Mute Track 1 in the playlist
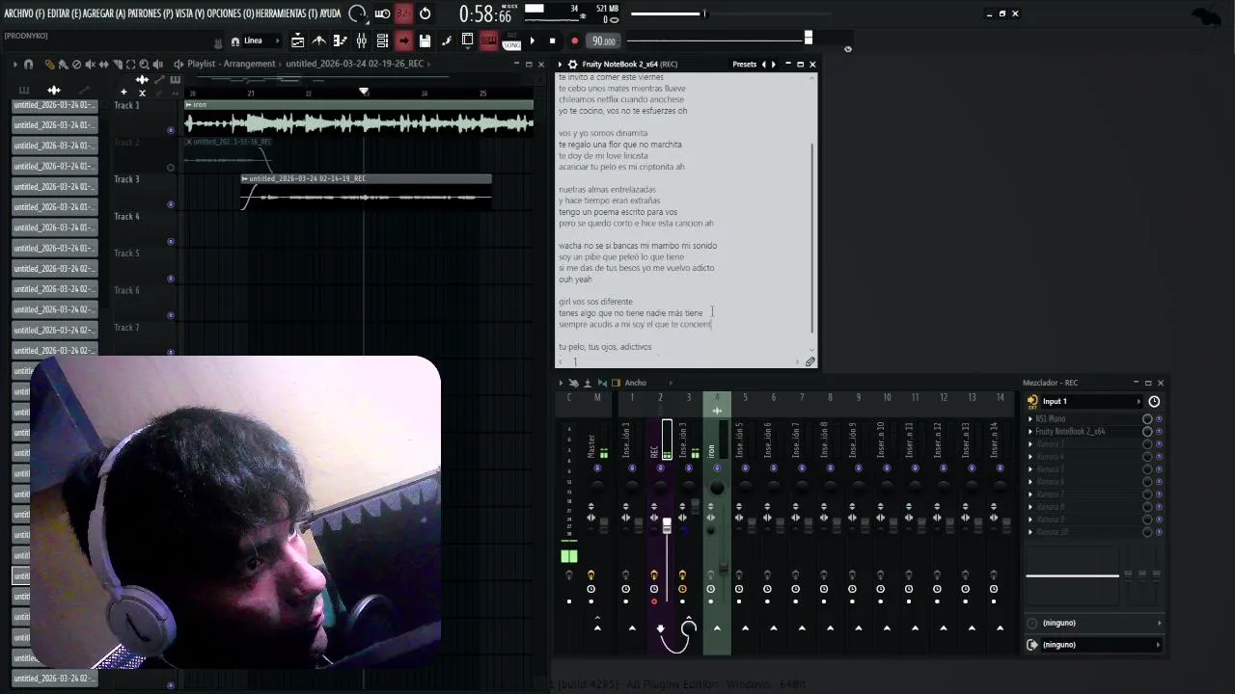Screen dimensions: 1235x694 [171, 129]
